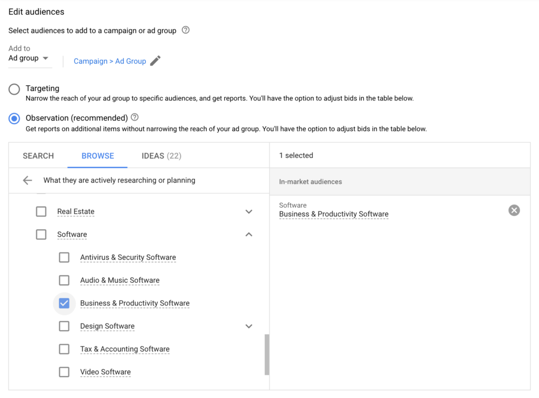Click help icon beside campaign or ad group text
Screen dimensions: 539x398
[185, 30]
